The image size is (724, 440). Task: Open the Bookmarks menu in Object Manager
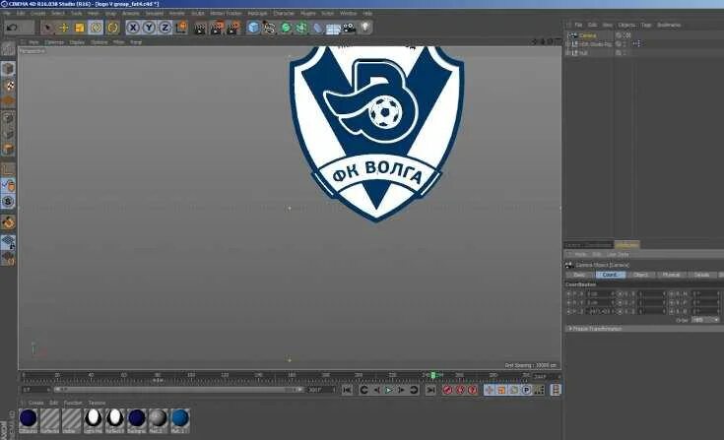click(x=669, y=25)
